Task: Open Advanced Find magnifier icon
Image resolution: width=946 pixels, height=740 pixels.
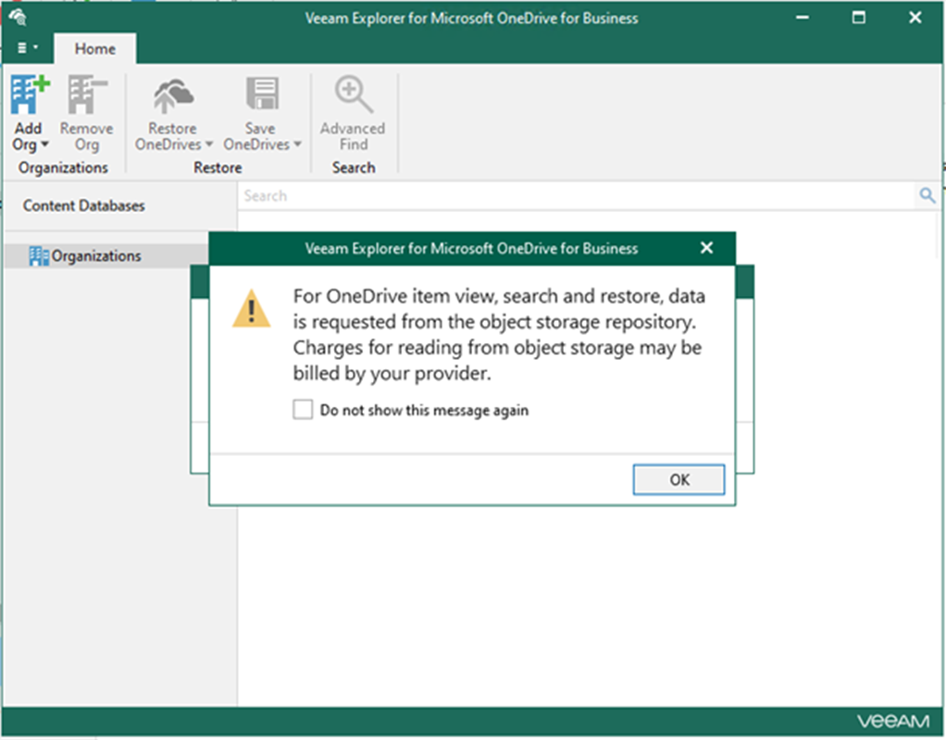Action: tap(354, 94)
